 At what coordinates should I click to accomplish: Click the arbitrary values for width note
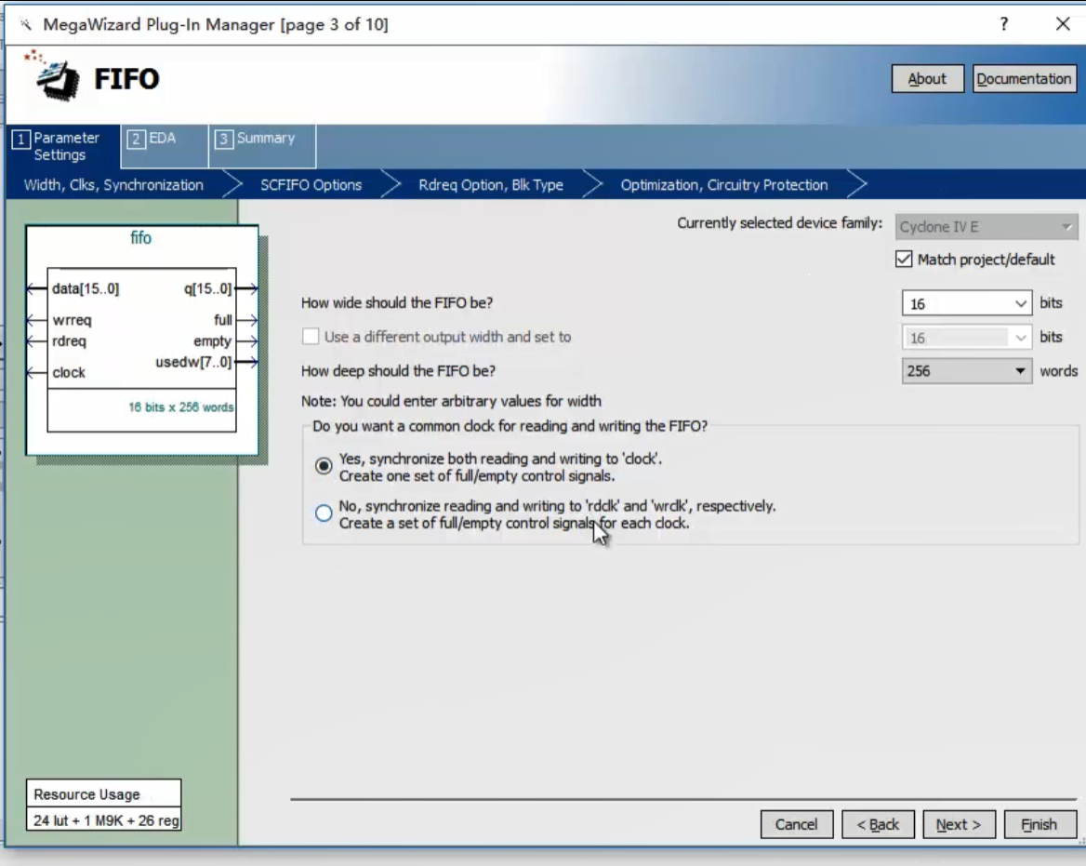point(451,401)
